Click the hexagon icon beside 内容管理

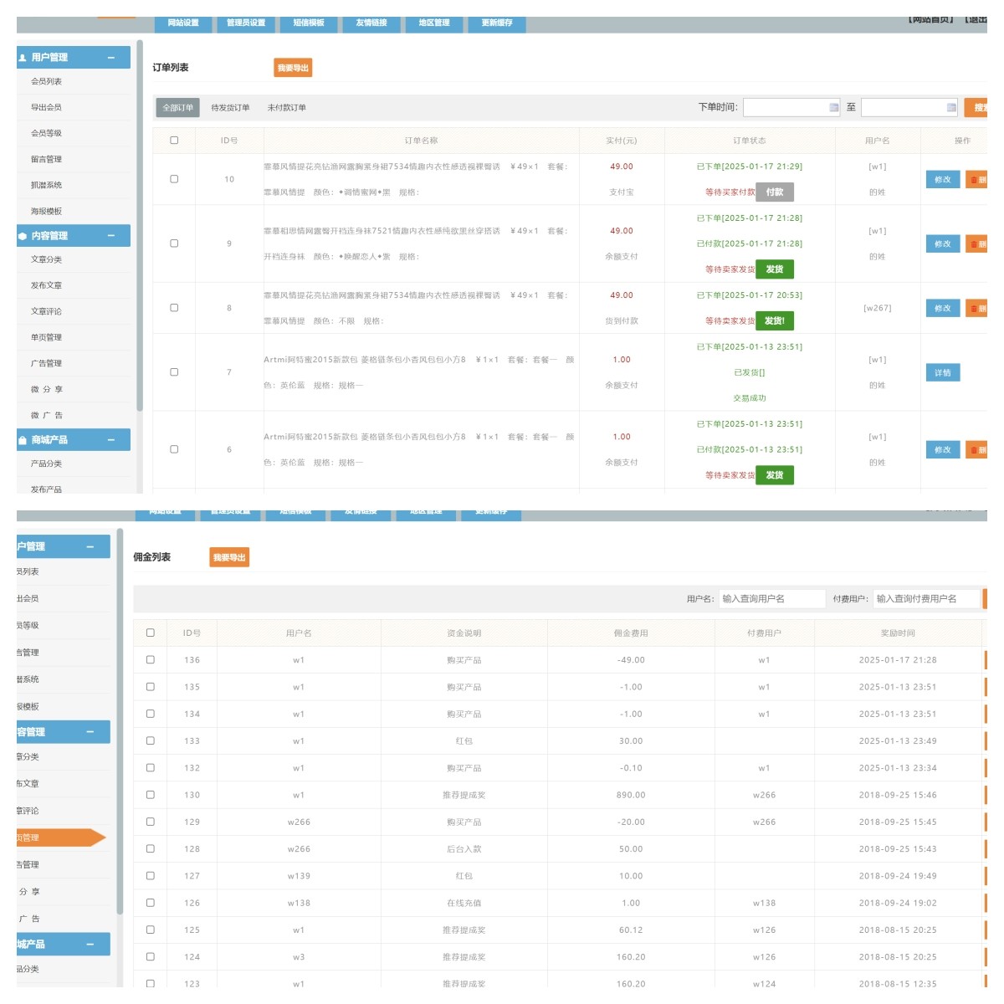click(23, 236)
